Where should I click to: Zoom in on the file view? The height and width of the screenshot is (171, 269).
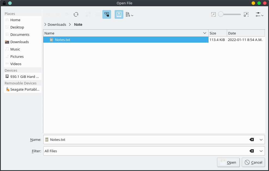[246, 14]
